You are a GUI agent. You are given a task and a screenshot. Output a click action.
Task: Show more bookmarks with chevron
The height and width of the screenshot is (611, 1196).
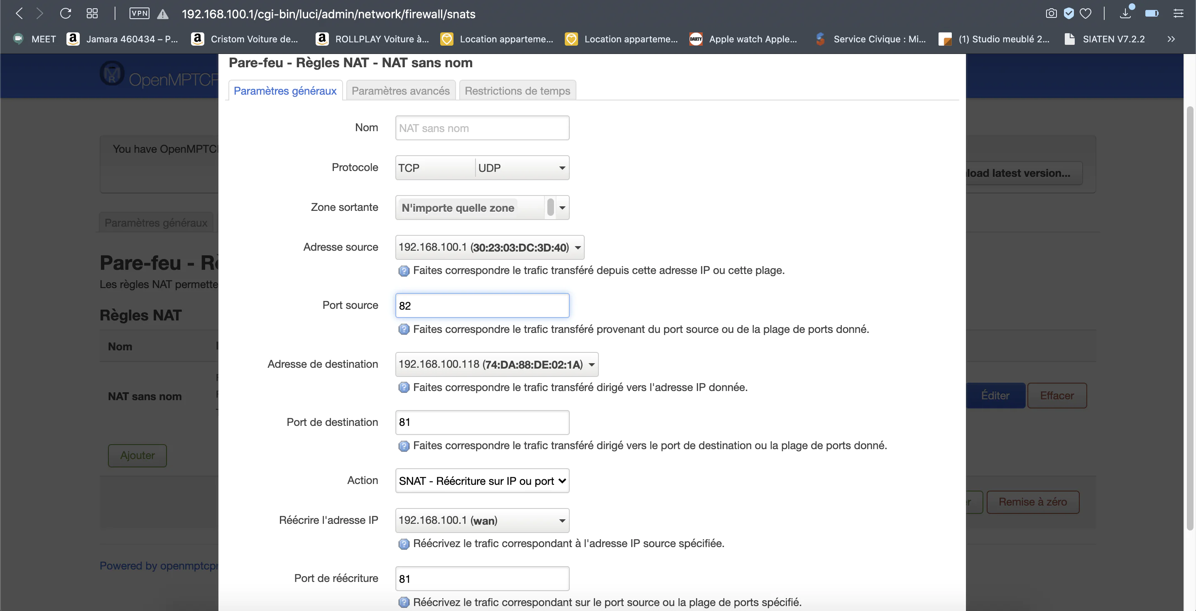click(1171, 39)
